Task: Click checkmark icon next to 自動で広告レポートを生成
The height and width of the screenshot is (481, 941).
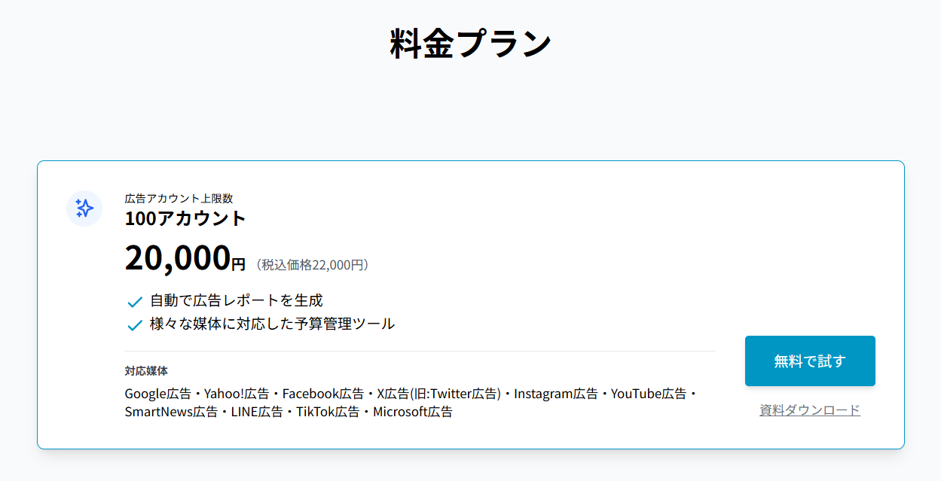Action: (x=135, y=302)
